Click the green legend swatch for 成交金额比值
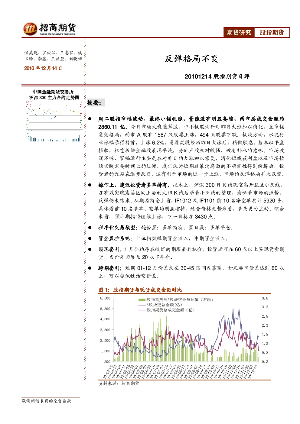 point(142,300)
